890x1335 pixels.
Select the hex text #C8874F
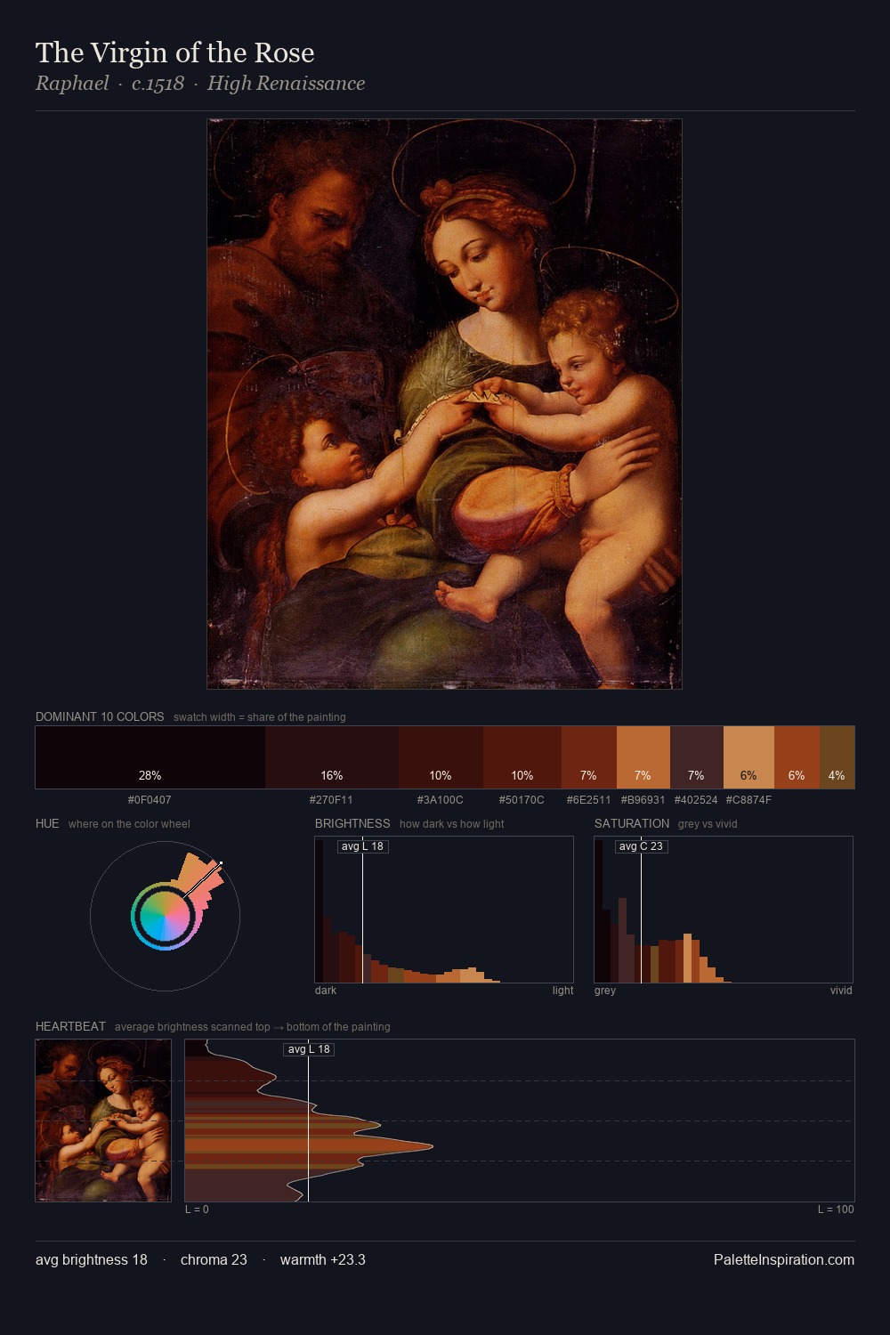click(x=748, y=800)
